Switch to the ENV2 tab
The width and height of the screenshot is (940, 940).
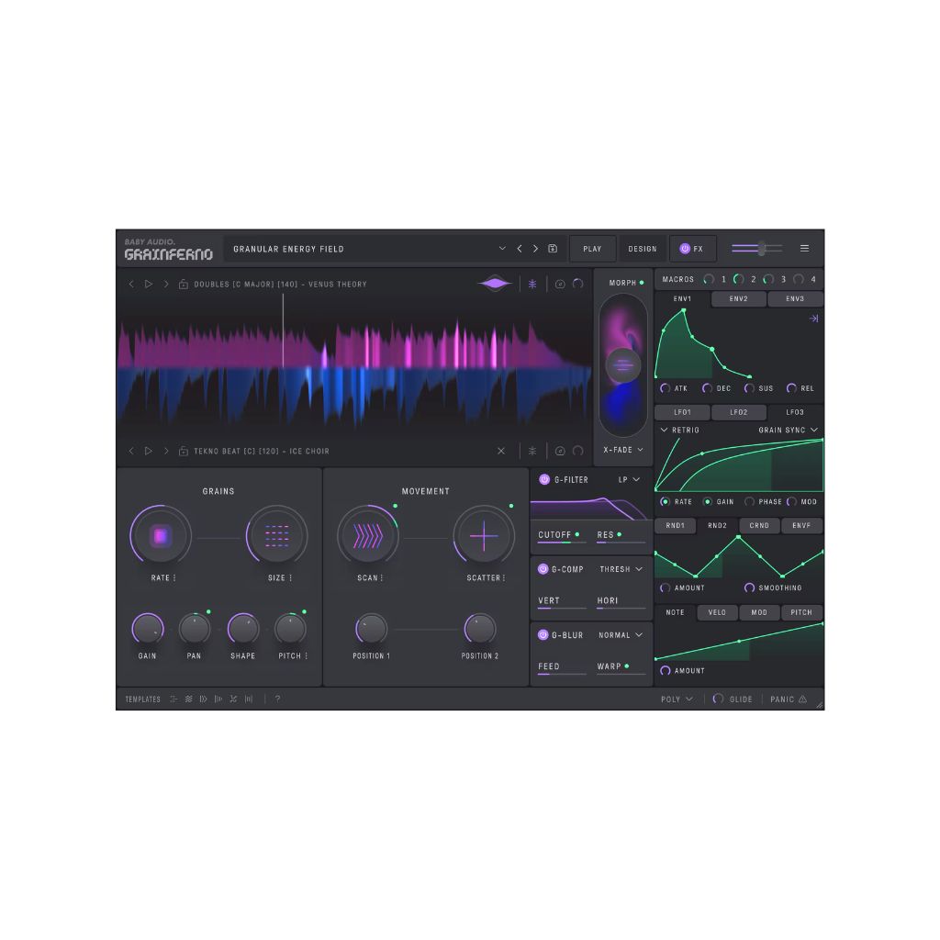[739, 298]
